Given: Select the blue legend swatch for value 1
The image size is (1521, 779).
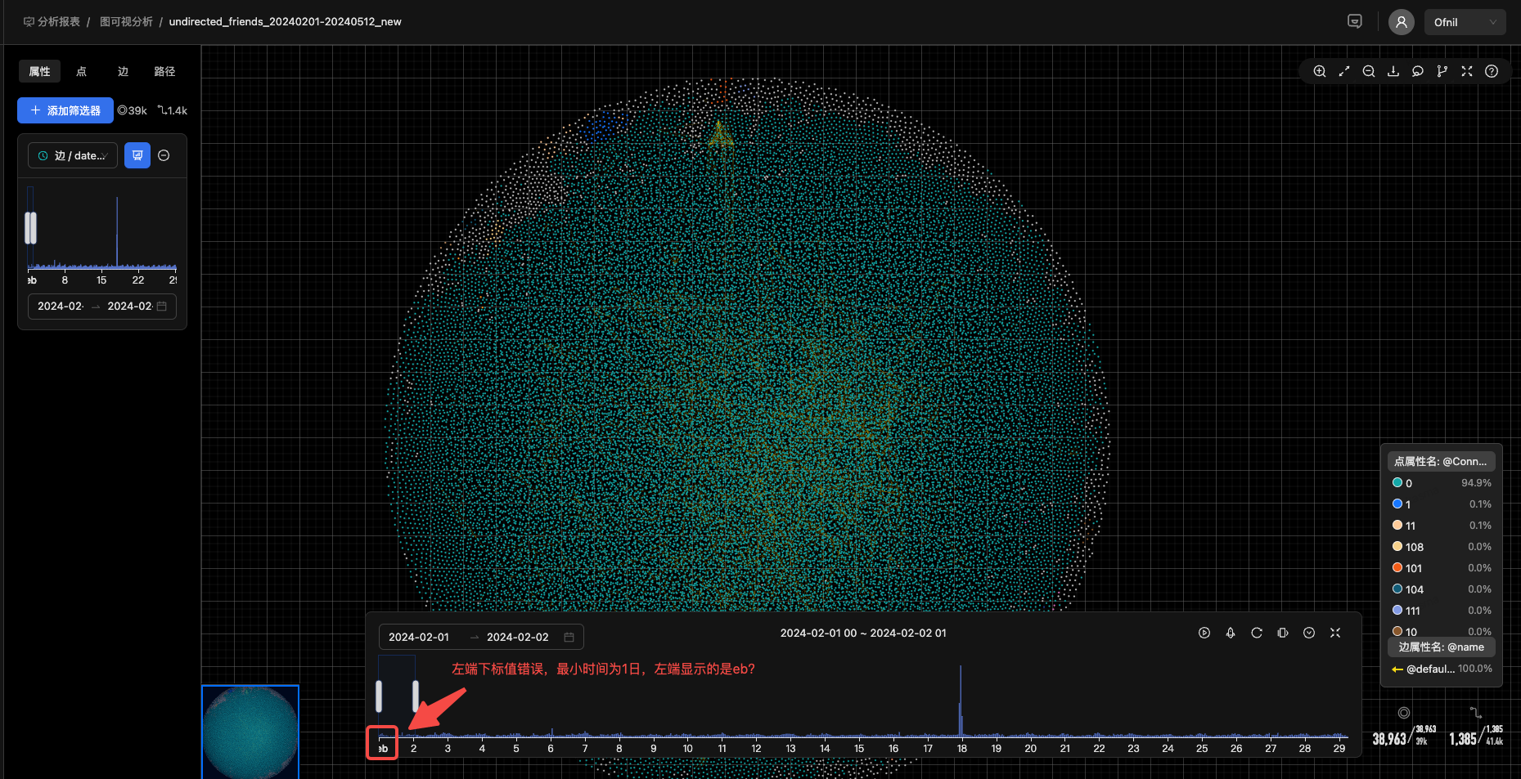Looking at the screenshot, I should coord(1397,504).
